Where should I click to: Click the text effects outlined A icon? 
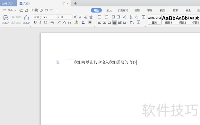click(x=69, y=22)
